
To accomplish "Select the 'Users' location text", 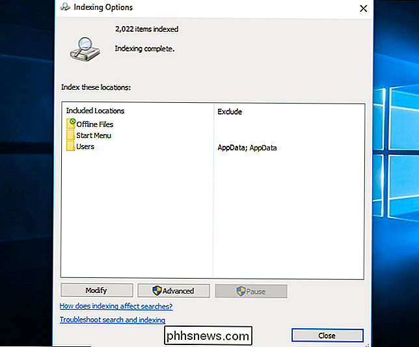I will tap(85, 146).
